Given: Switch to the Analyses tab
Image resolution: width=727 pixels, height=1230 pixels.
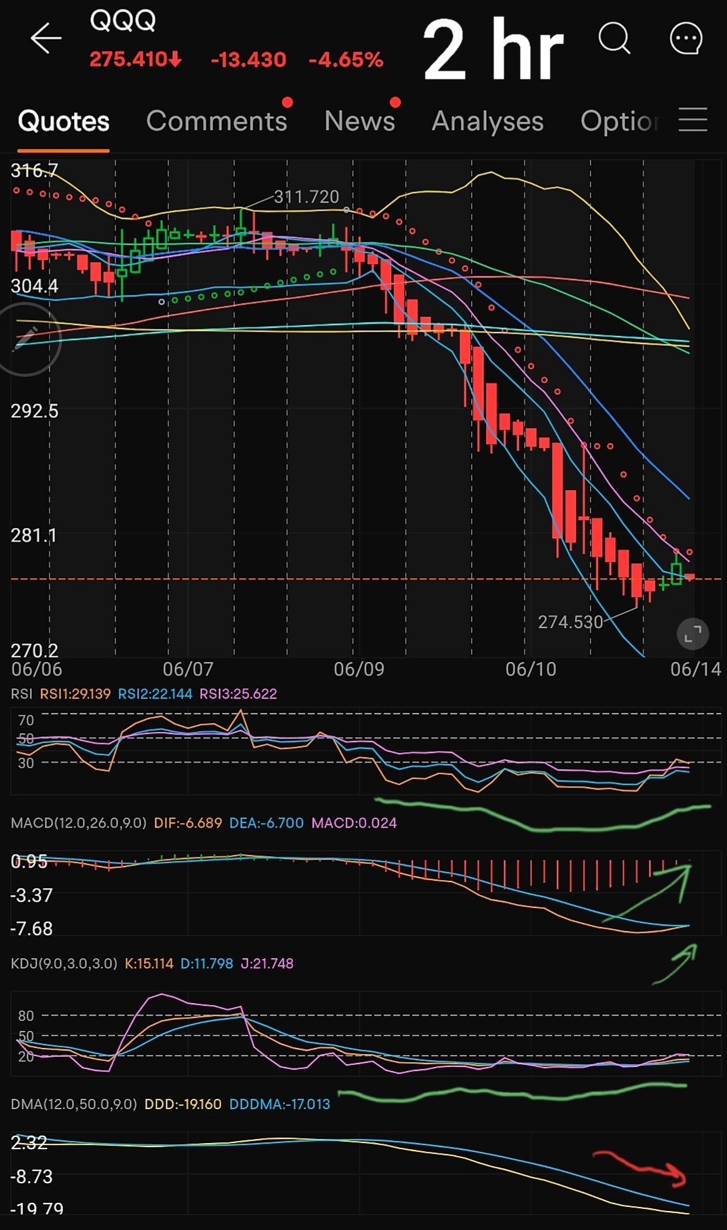Looking at the screenshot, I should pos(487,122).
